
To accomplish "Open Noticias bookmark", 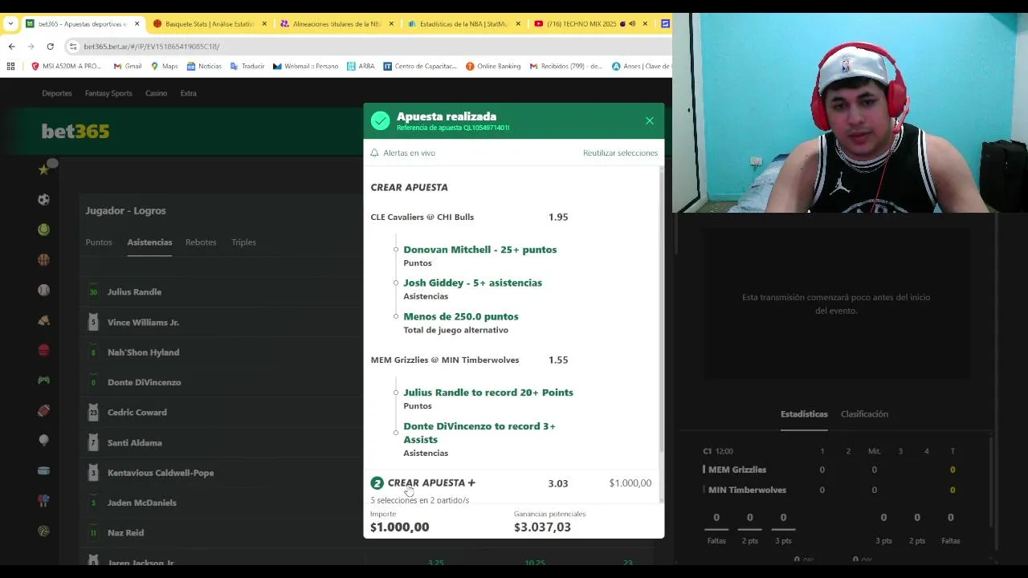I will pos(204,67).
